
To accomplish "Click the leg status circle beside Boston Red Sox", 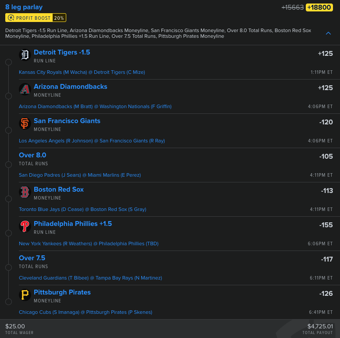I will coord(8,199).
